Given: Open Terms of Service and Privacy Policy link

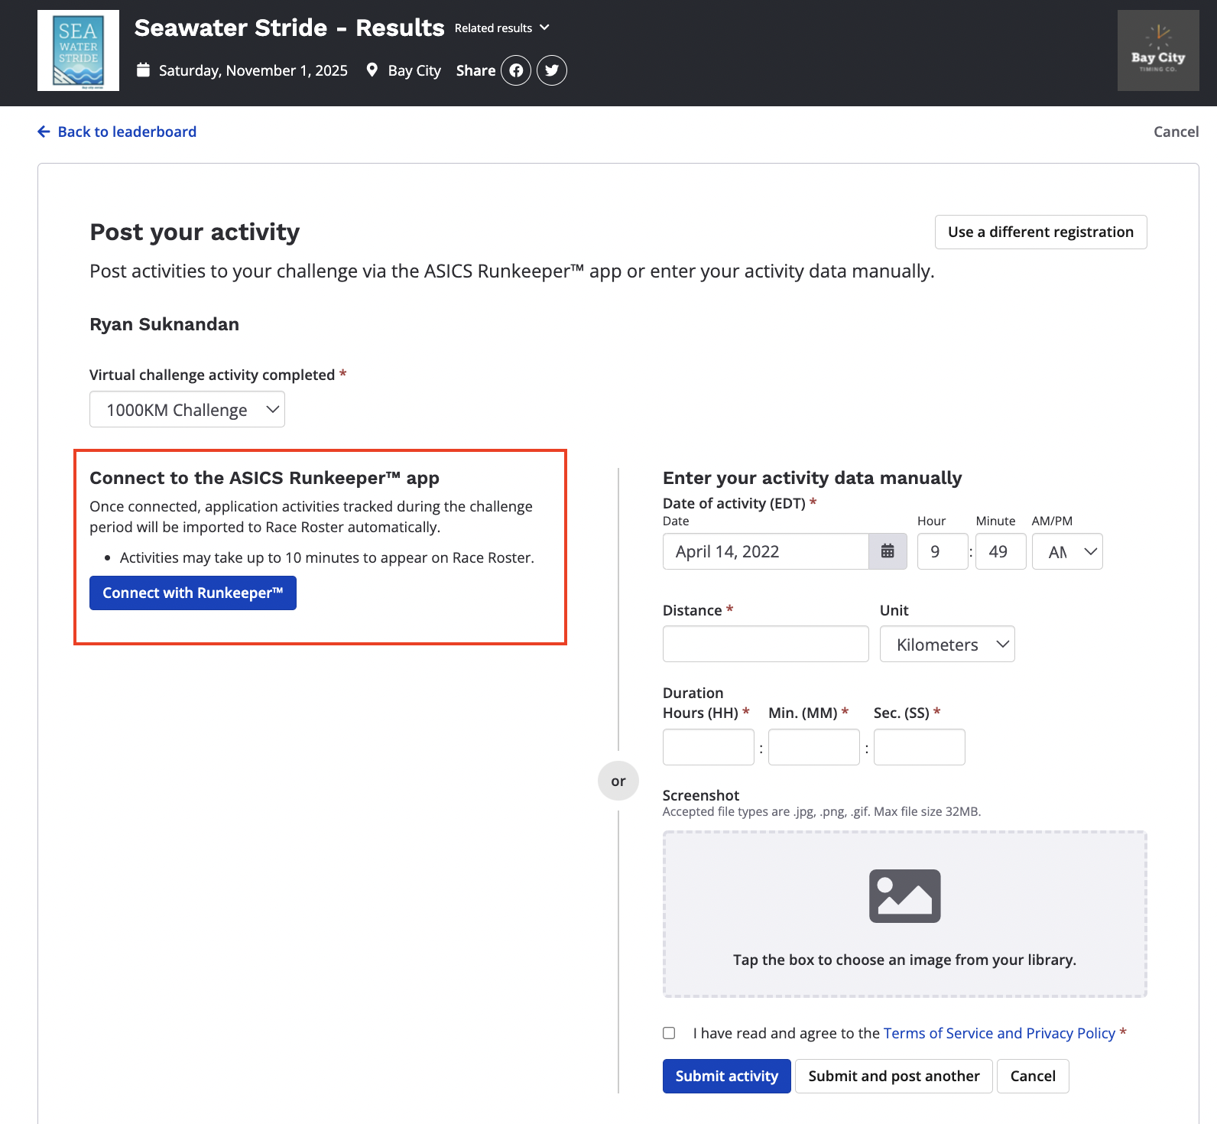Looking at the screenshot, I should (999, 1033).
